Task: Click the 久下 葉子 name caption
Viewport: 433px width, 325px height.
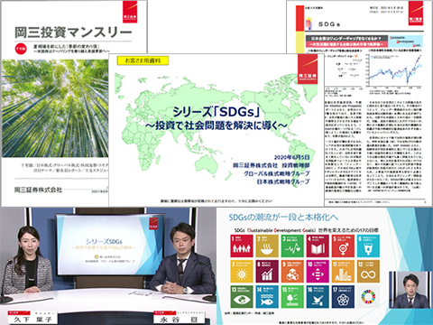Action: pos(33,319)
